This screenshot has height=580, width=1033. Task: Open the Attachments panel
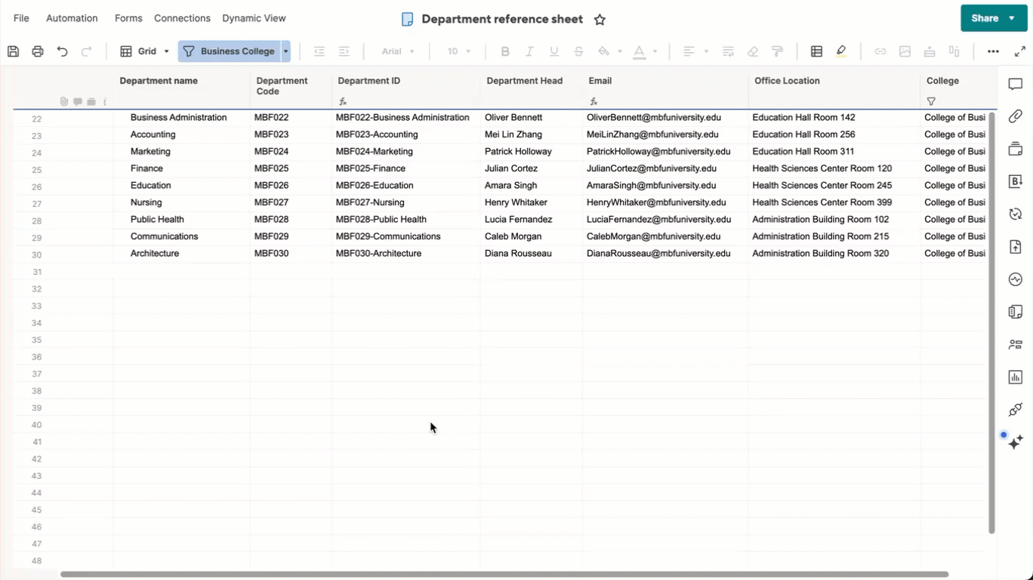(x=1015, y=116)
